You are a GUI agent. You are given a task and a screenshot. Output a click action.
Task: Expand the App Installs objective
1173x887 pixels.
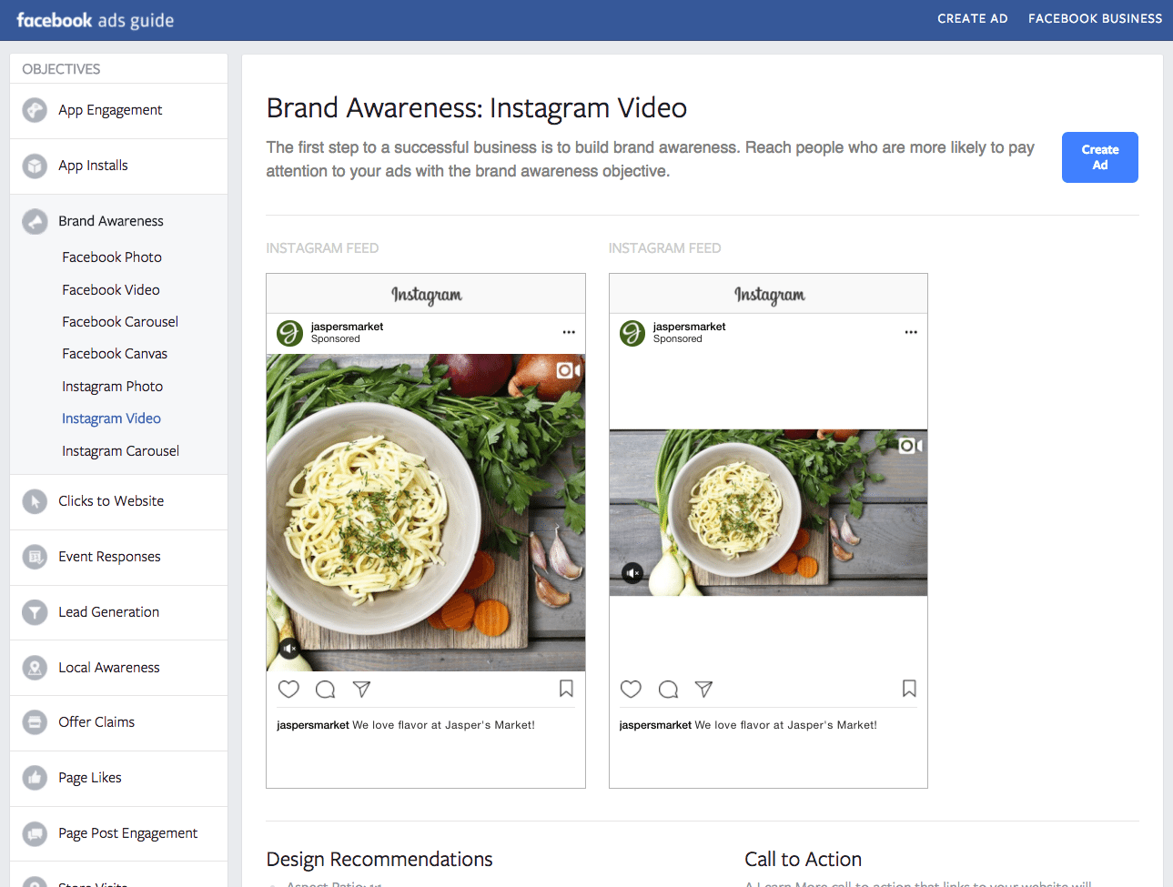point(119,166)
